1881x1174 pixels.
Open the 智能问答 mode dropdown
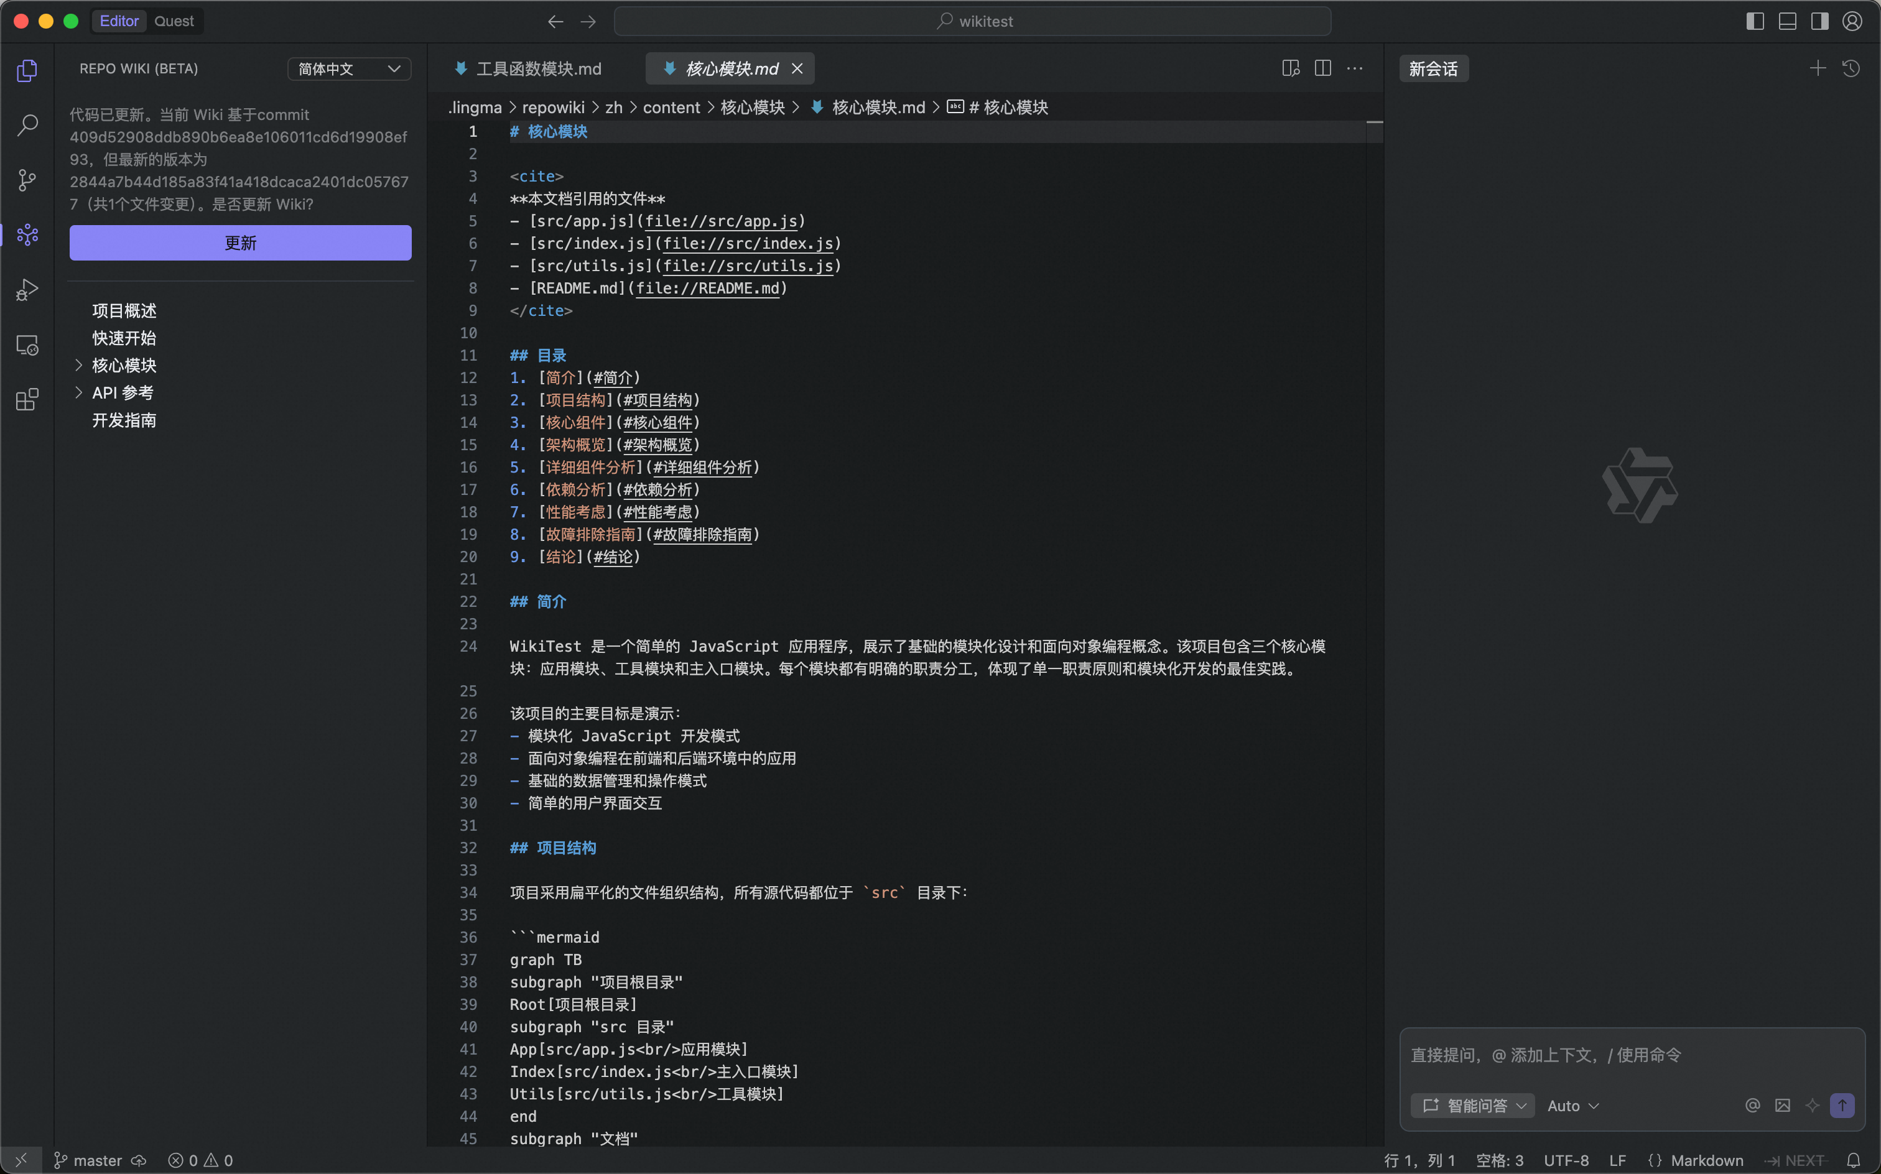pos(1472,1106)
